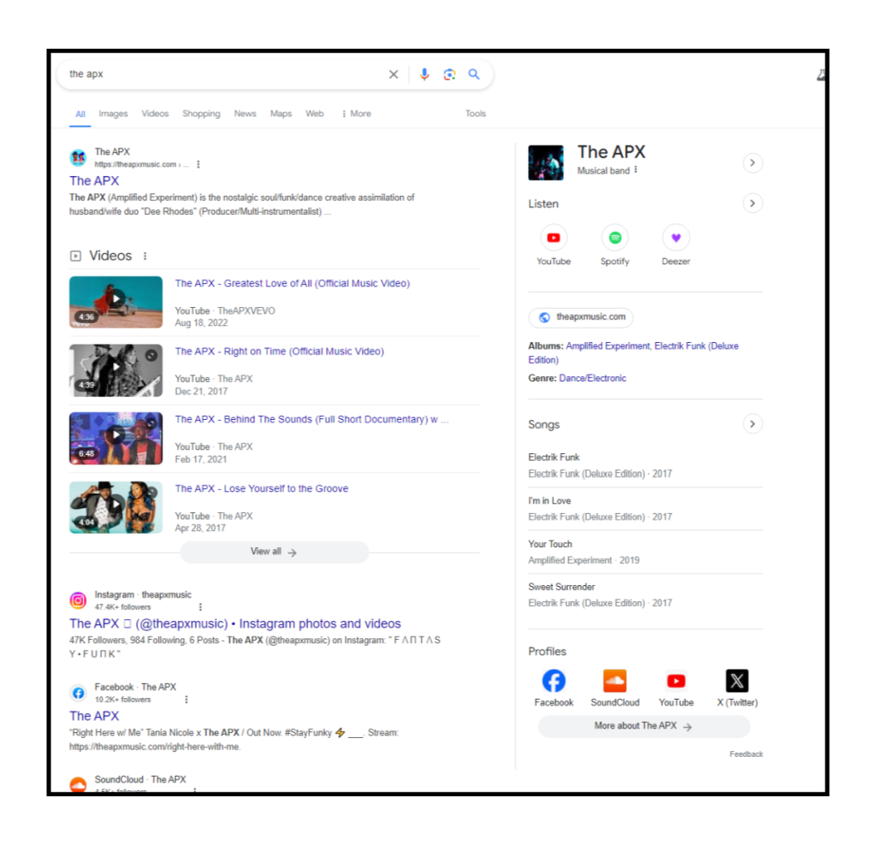
Task: Play the Greatest Love of All video thumbnail
Action: 115,302
